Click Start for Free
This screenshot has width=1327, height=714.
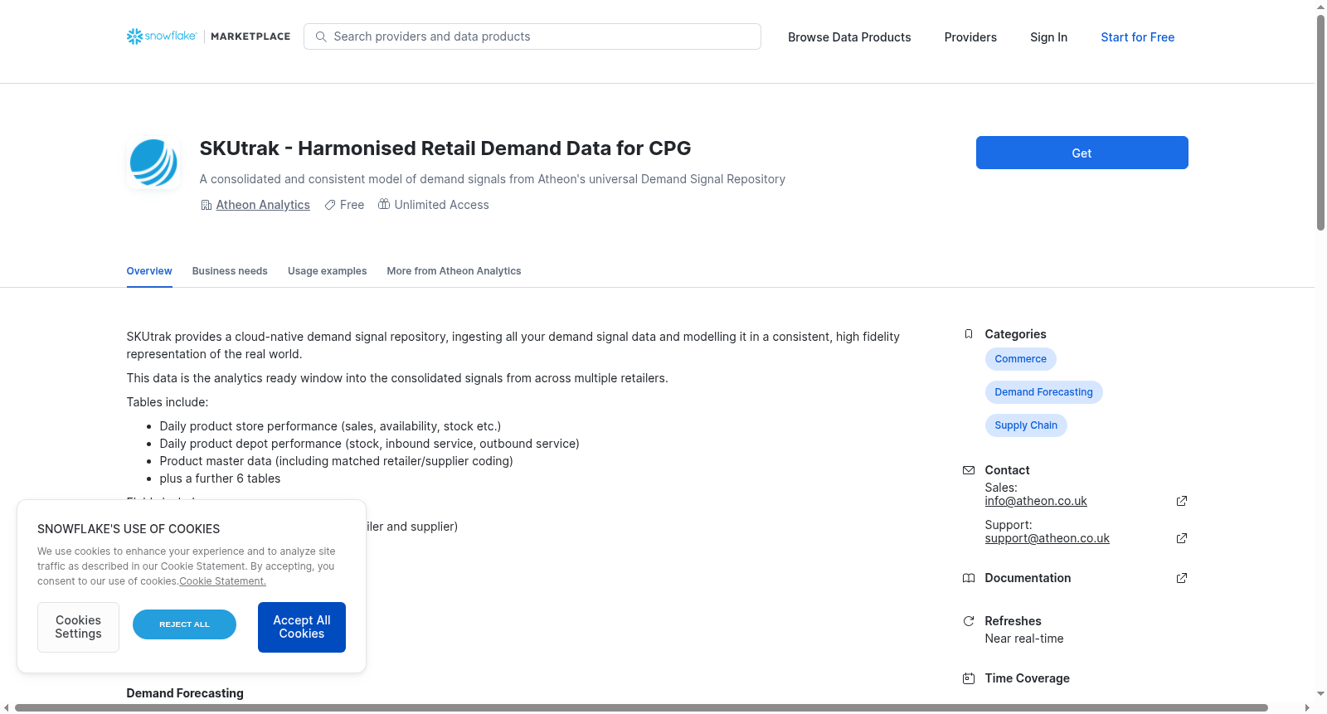1137,37
